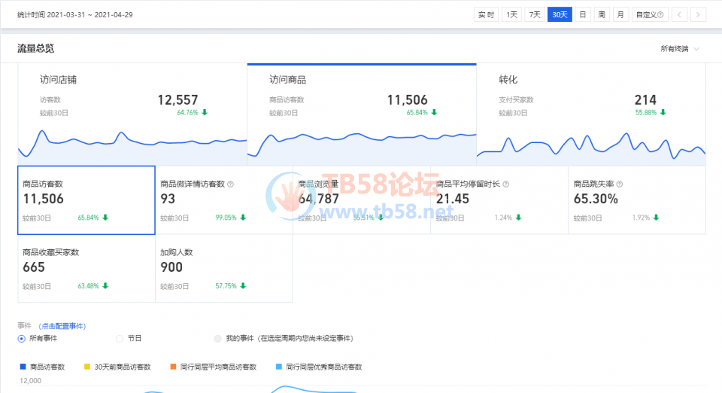Select the 我的事件 radio option
The width and height of the screenshot is (722, 393).
[218, 339]
